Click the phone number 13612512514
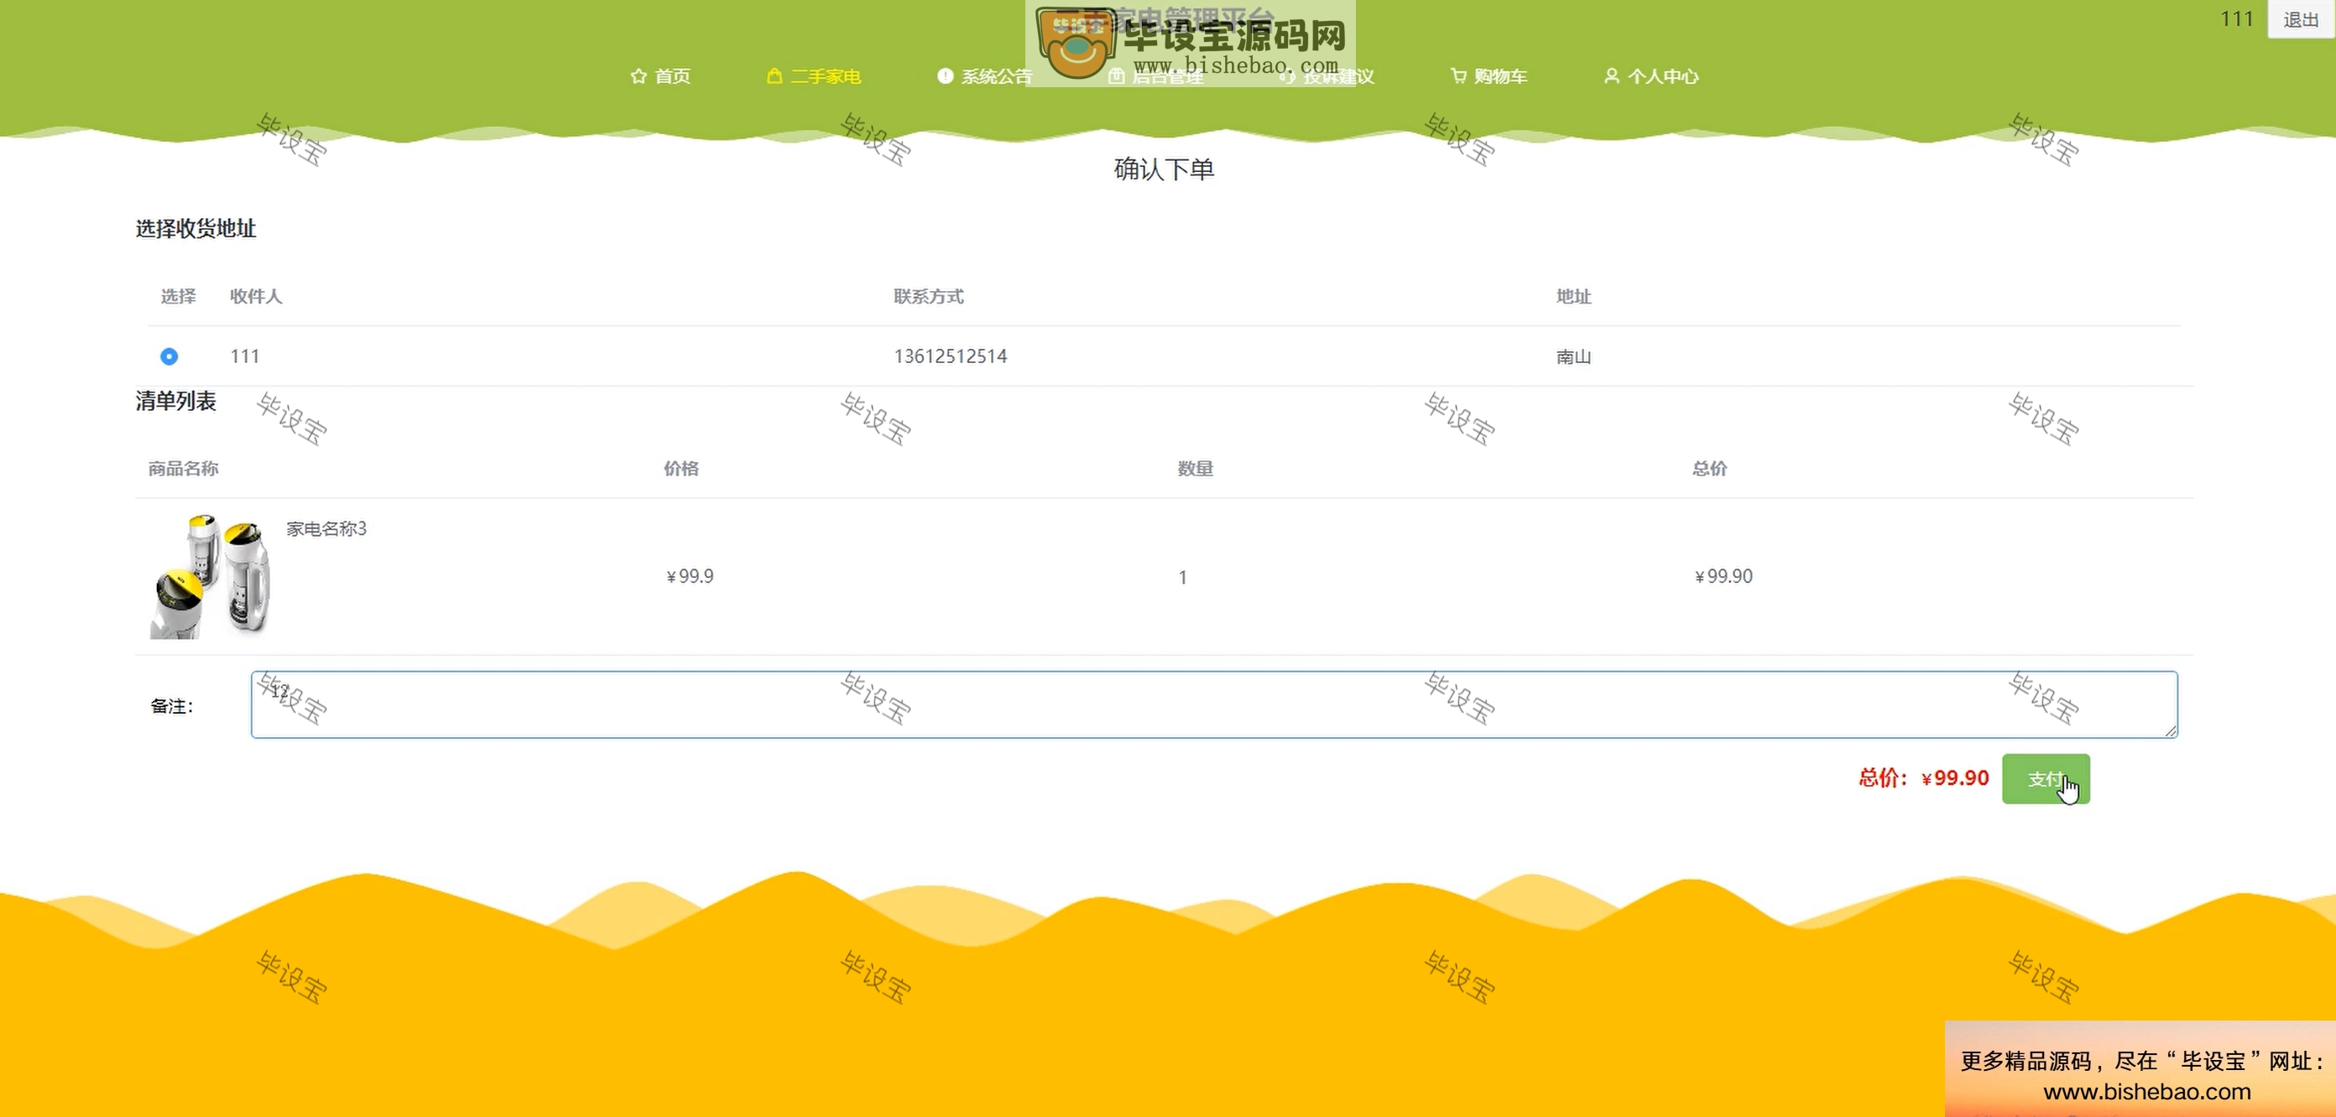2336x1117 pixels. 951,356
